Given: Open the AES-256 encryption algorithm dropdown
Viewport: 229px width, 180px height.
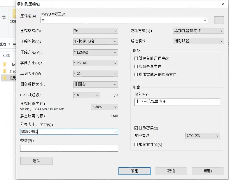Looking at the screenshot, I should coord(203,136).
